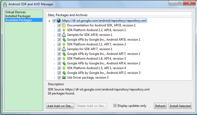
Task: Uncheck Google APIs Android API 4 checkbox
Action: [59, 63]
